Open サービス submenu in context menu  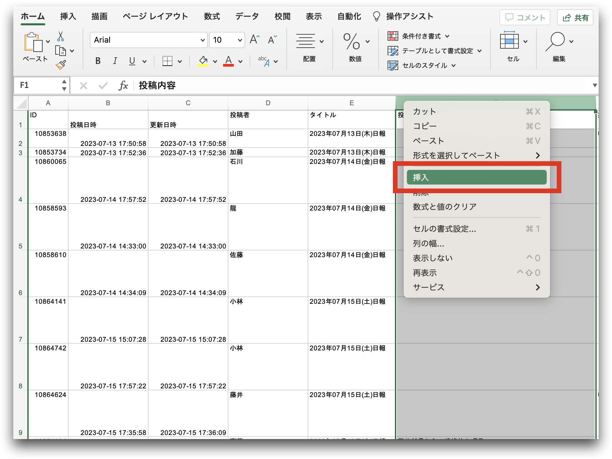point(476,287)
